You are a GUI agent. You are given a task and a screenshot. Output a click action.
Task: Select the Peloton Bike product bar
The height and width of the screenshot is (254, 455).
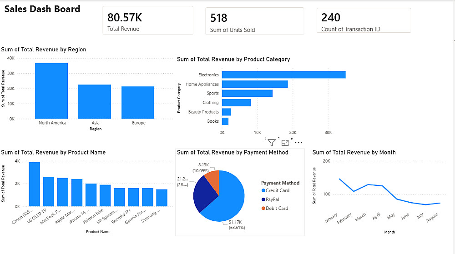105,195
